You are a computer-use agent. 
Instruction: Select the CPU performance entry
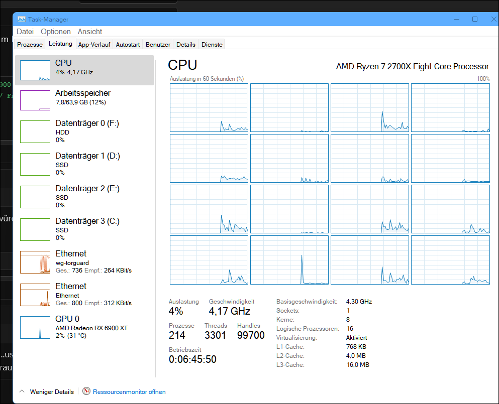click(84, 70)
